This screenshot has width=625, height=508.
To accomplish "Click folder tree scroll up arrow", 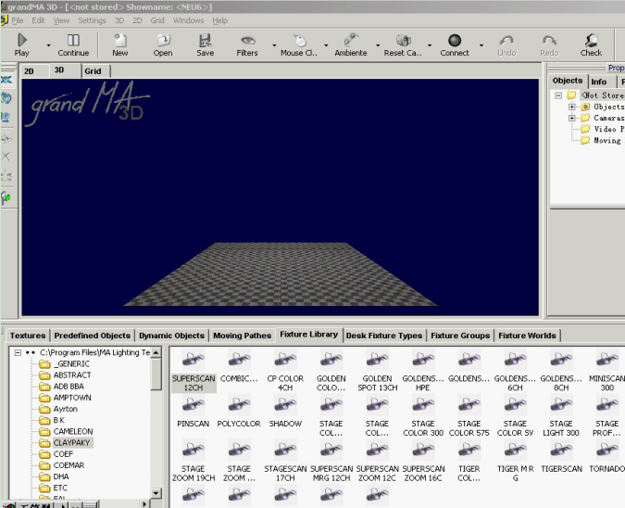I will coord(156,352).
